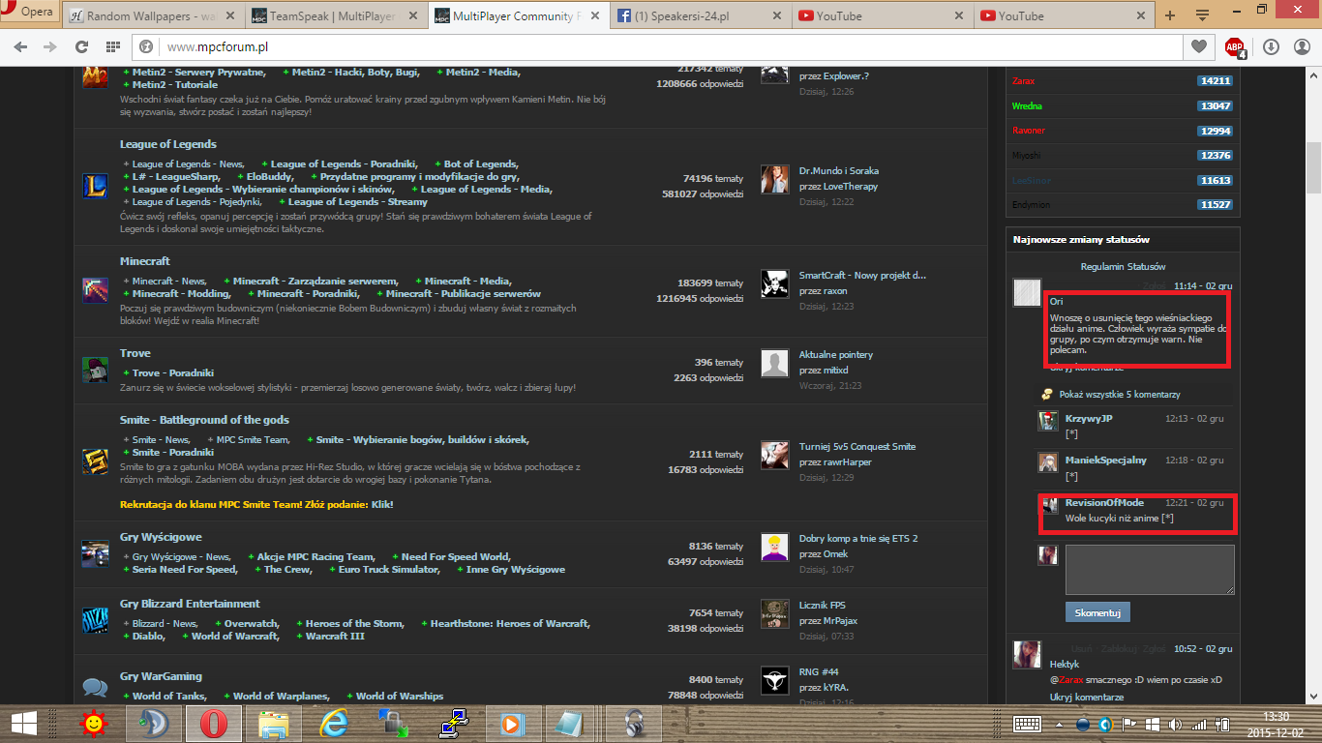This screenshot has height=743, width=1322.
Task: Open World of Warships subforum
Action: point(400,697)
